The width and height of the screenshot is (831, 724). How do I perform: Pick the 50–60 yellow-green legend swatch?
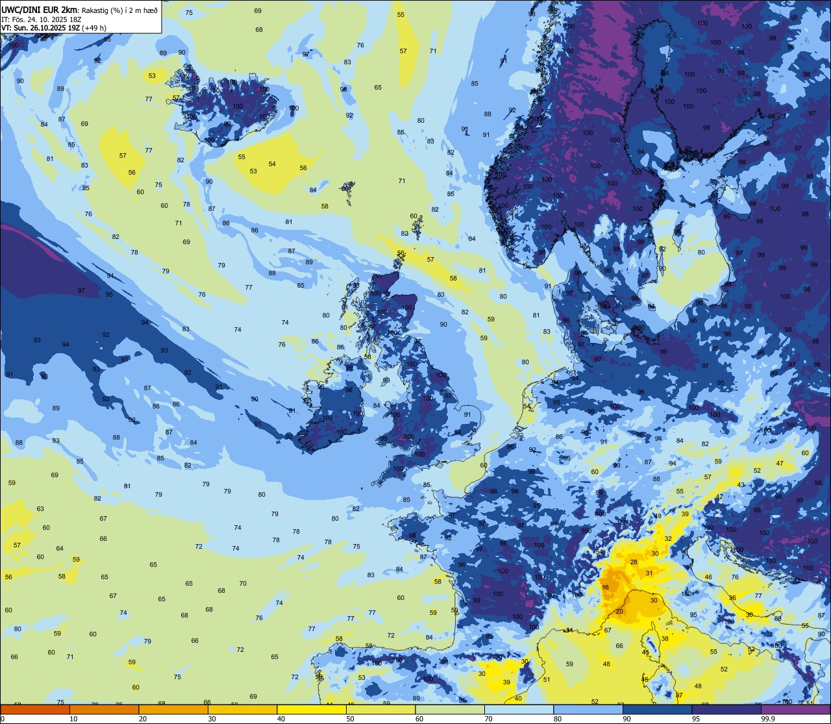pos(380,710)
